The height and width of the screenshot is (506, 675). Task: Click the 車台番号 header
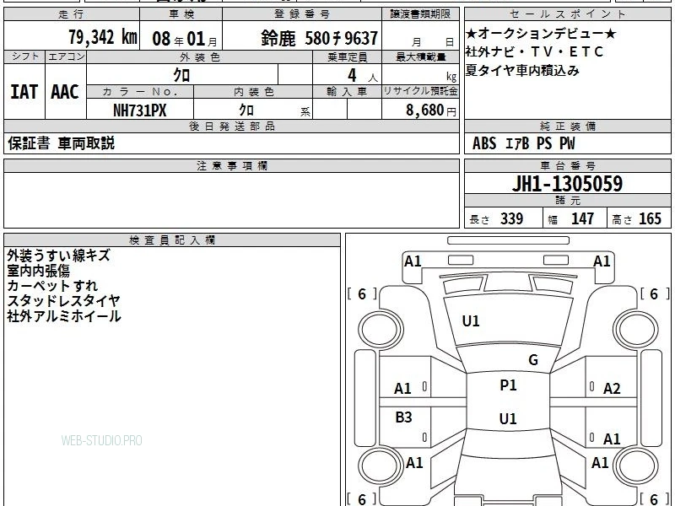pos(567,165)
